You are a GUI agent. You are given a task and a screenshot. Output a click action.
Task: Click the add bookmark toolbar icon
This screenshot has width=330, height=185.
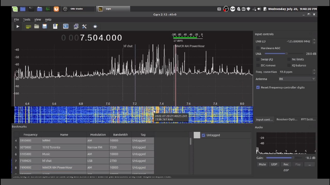click(55, 26)
